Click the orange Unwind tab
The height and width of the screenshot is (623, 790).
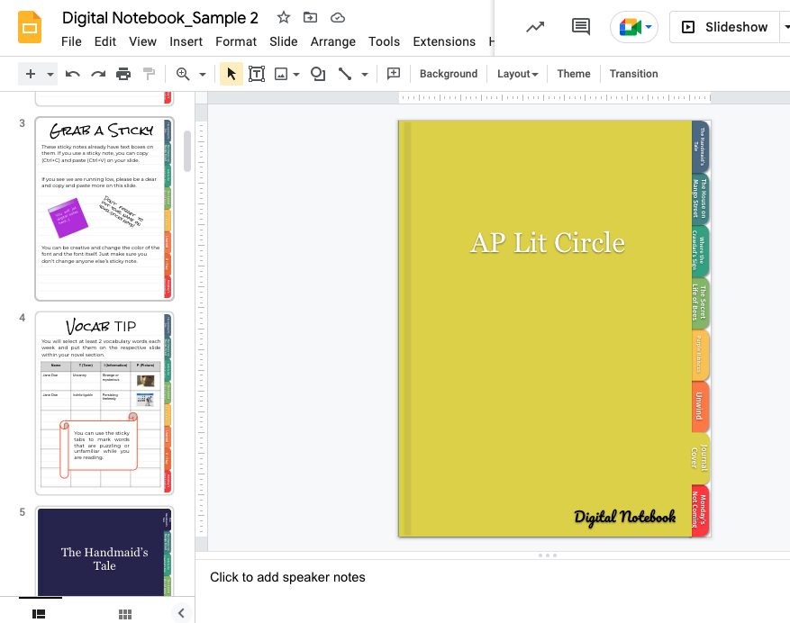coord(700,406)
